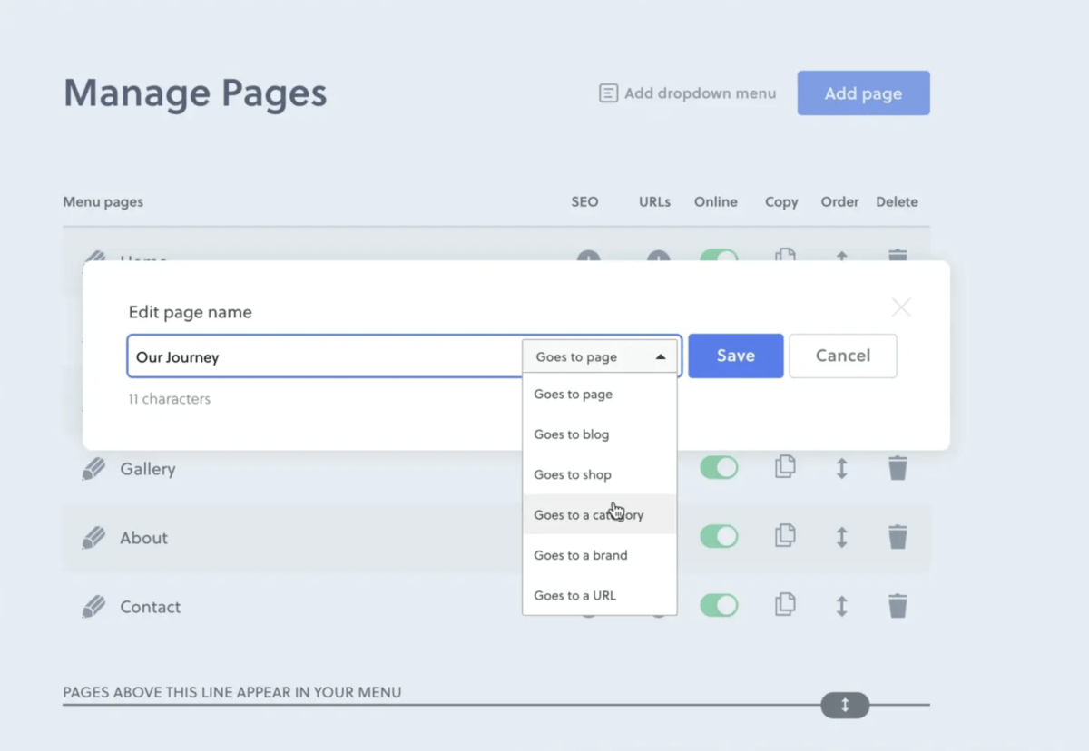Click the menu line divider drag handle

click(x=844, y=705)
